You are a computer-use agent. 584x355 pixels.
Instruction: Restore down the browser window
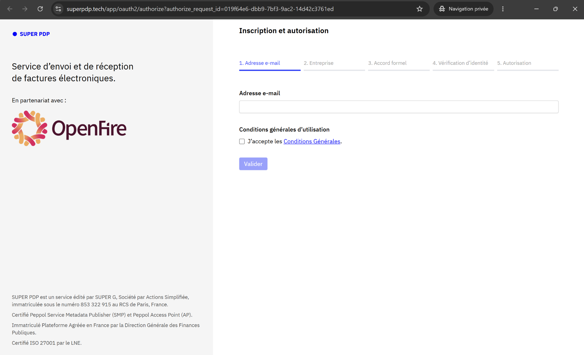555,9
